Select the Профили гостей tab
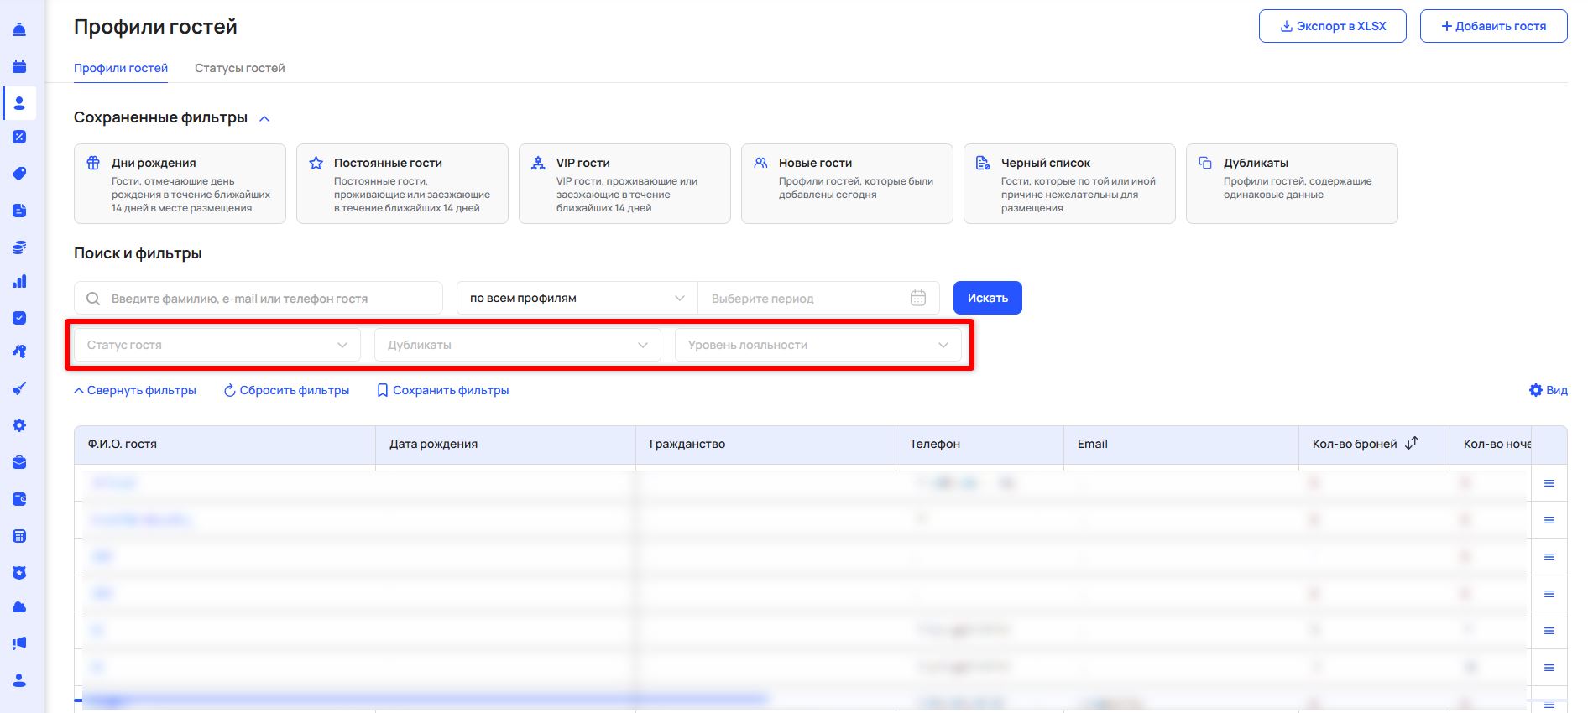The width and height of the screenshot is (1588, 713). 121,68
